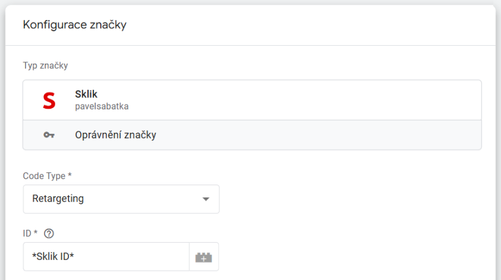Viewport: 501px width, 280px height.
Task: Click empty space right of Oprávnění značky
Action: point(318,135)
